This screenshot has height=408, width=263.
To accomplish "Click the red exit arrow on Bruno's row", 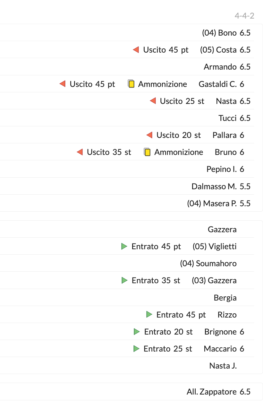I will (x=80, y=152).
